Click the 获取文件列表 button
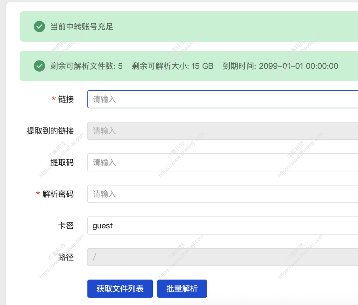The width and height of the screenshot is (358, 305). [120, 289]
